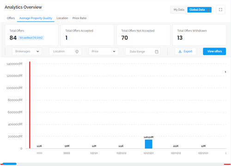Click y-axis label 1400000M
The height and width of the screenshot is (166, 231).
[14, 64]
